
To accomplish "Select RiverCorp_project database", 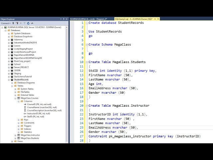I will click(22, 61).
